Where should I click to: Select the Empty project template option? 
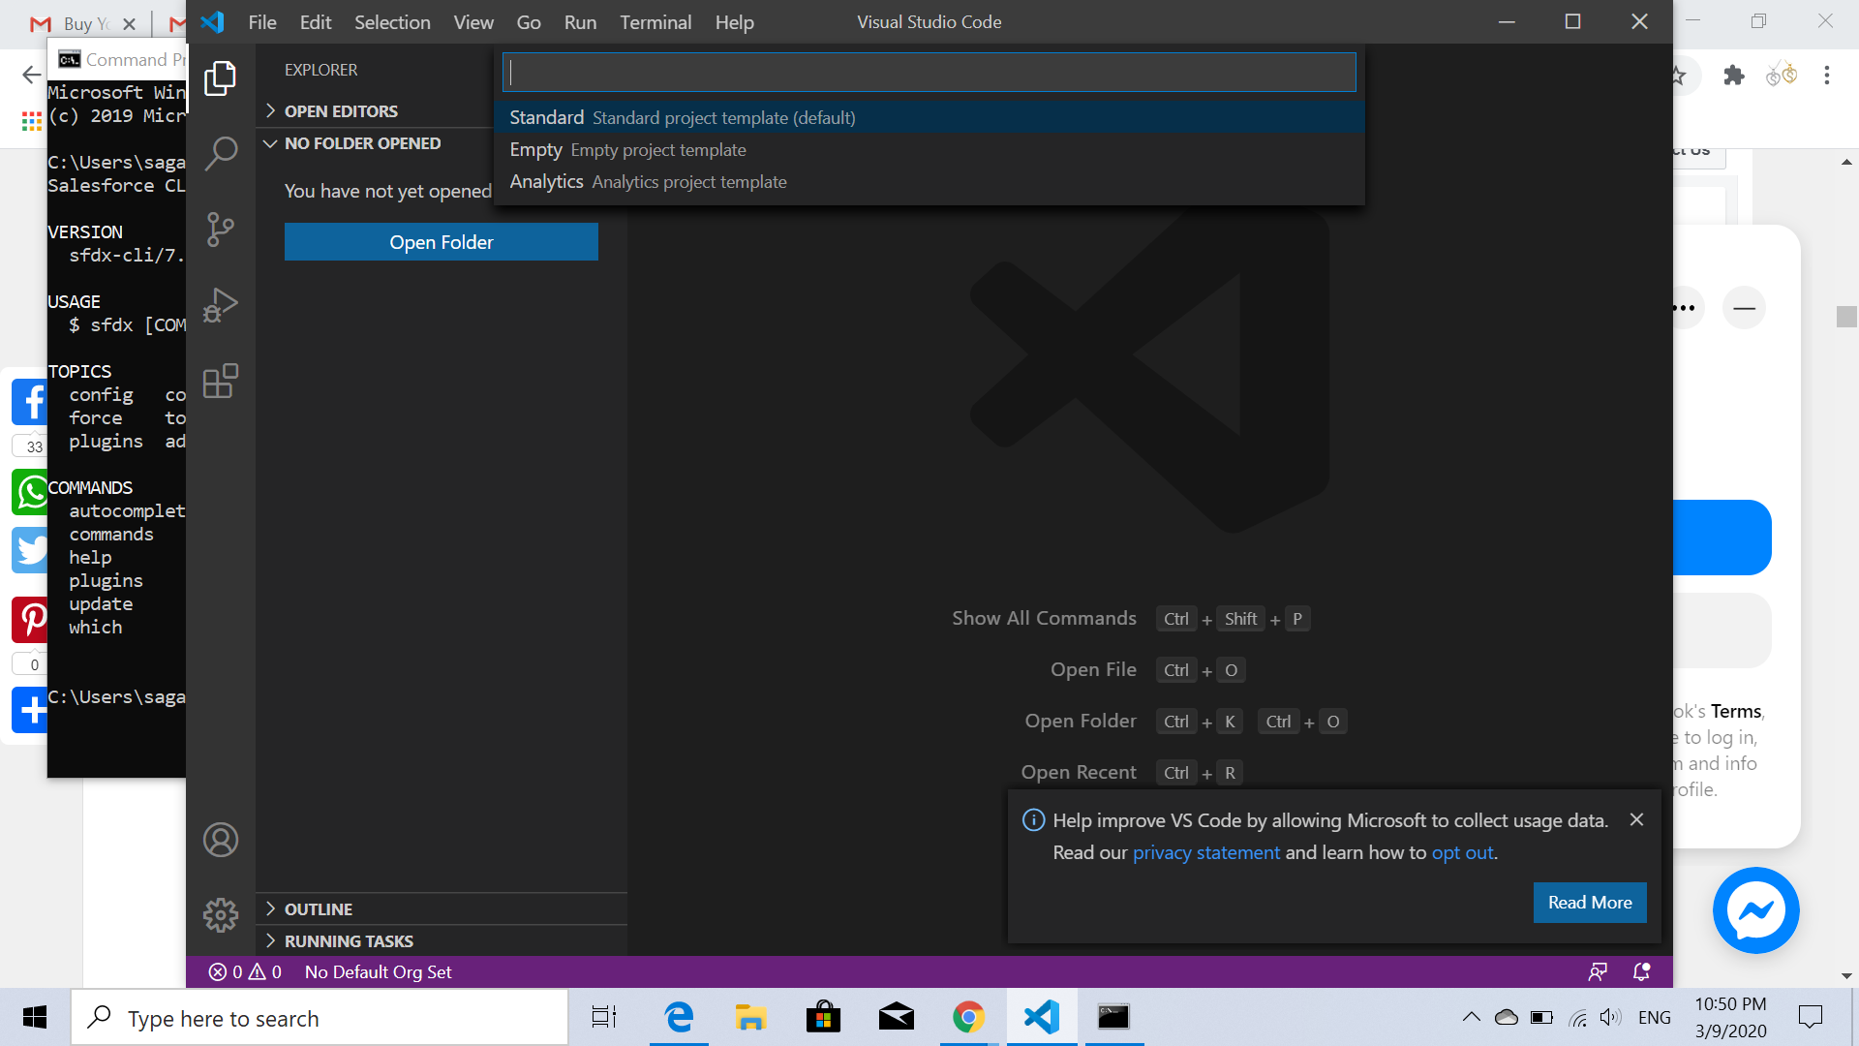(x=929, y=149)
